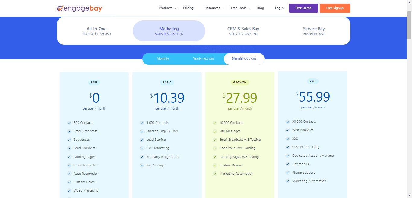Click the Free Signup button
This screenshot has height=198, width=412.
335,8
